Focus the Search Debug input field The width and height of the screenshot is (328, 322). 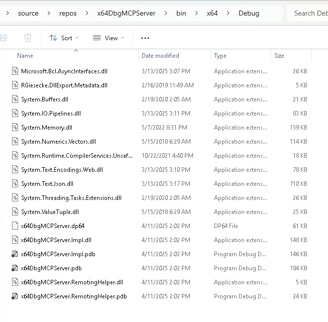[x=307, y=13]
